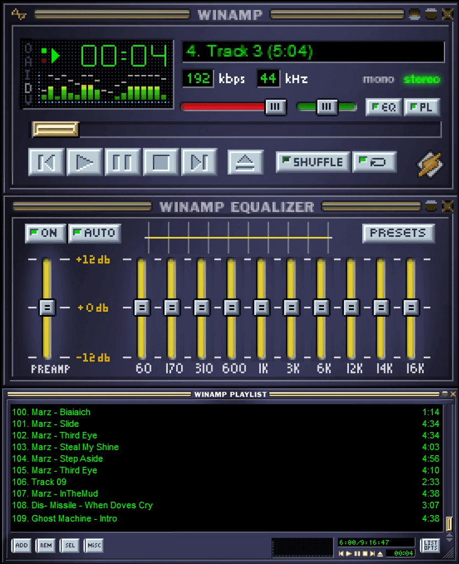Open the playlist MISC menu
Viewport: 459px width, 564px height.
94,545
